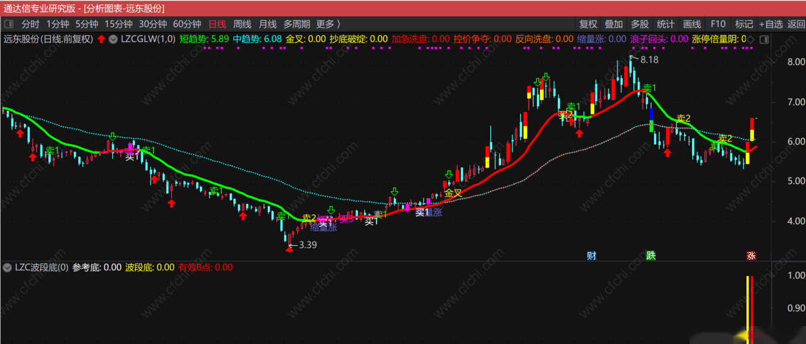
Task: Toggle the left sidebar panel icon
Action: pos(8,24)
